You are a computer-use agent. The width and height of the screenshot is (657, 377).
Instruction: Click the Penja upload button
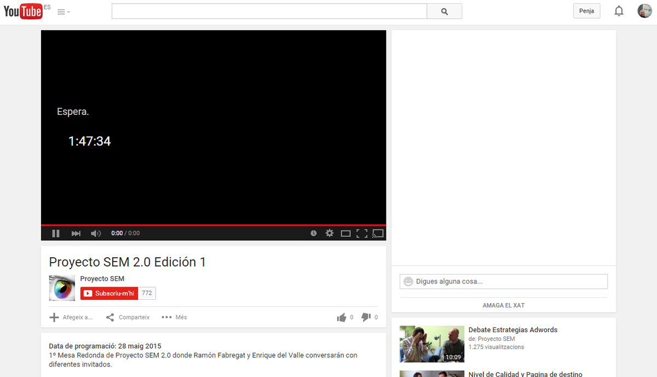[x=586, y=11]
